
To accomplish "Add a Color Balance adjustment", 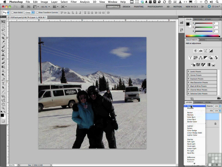I will tap(201, 58).
